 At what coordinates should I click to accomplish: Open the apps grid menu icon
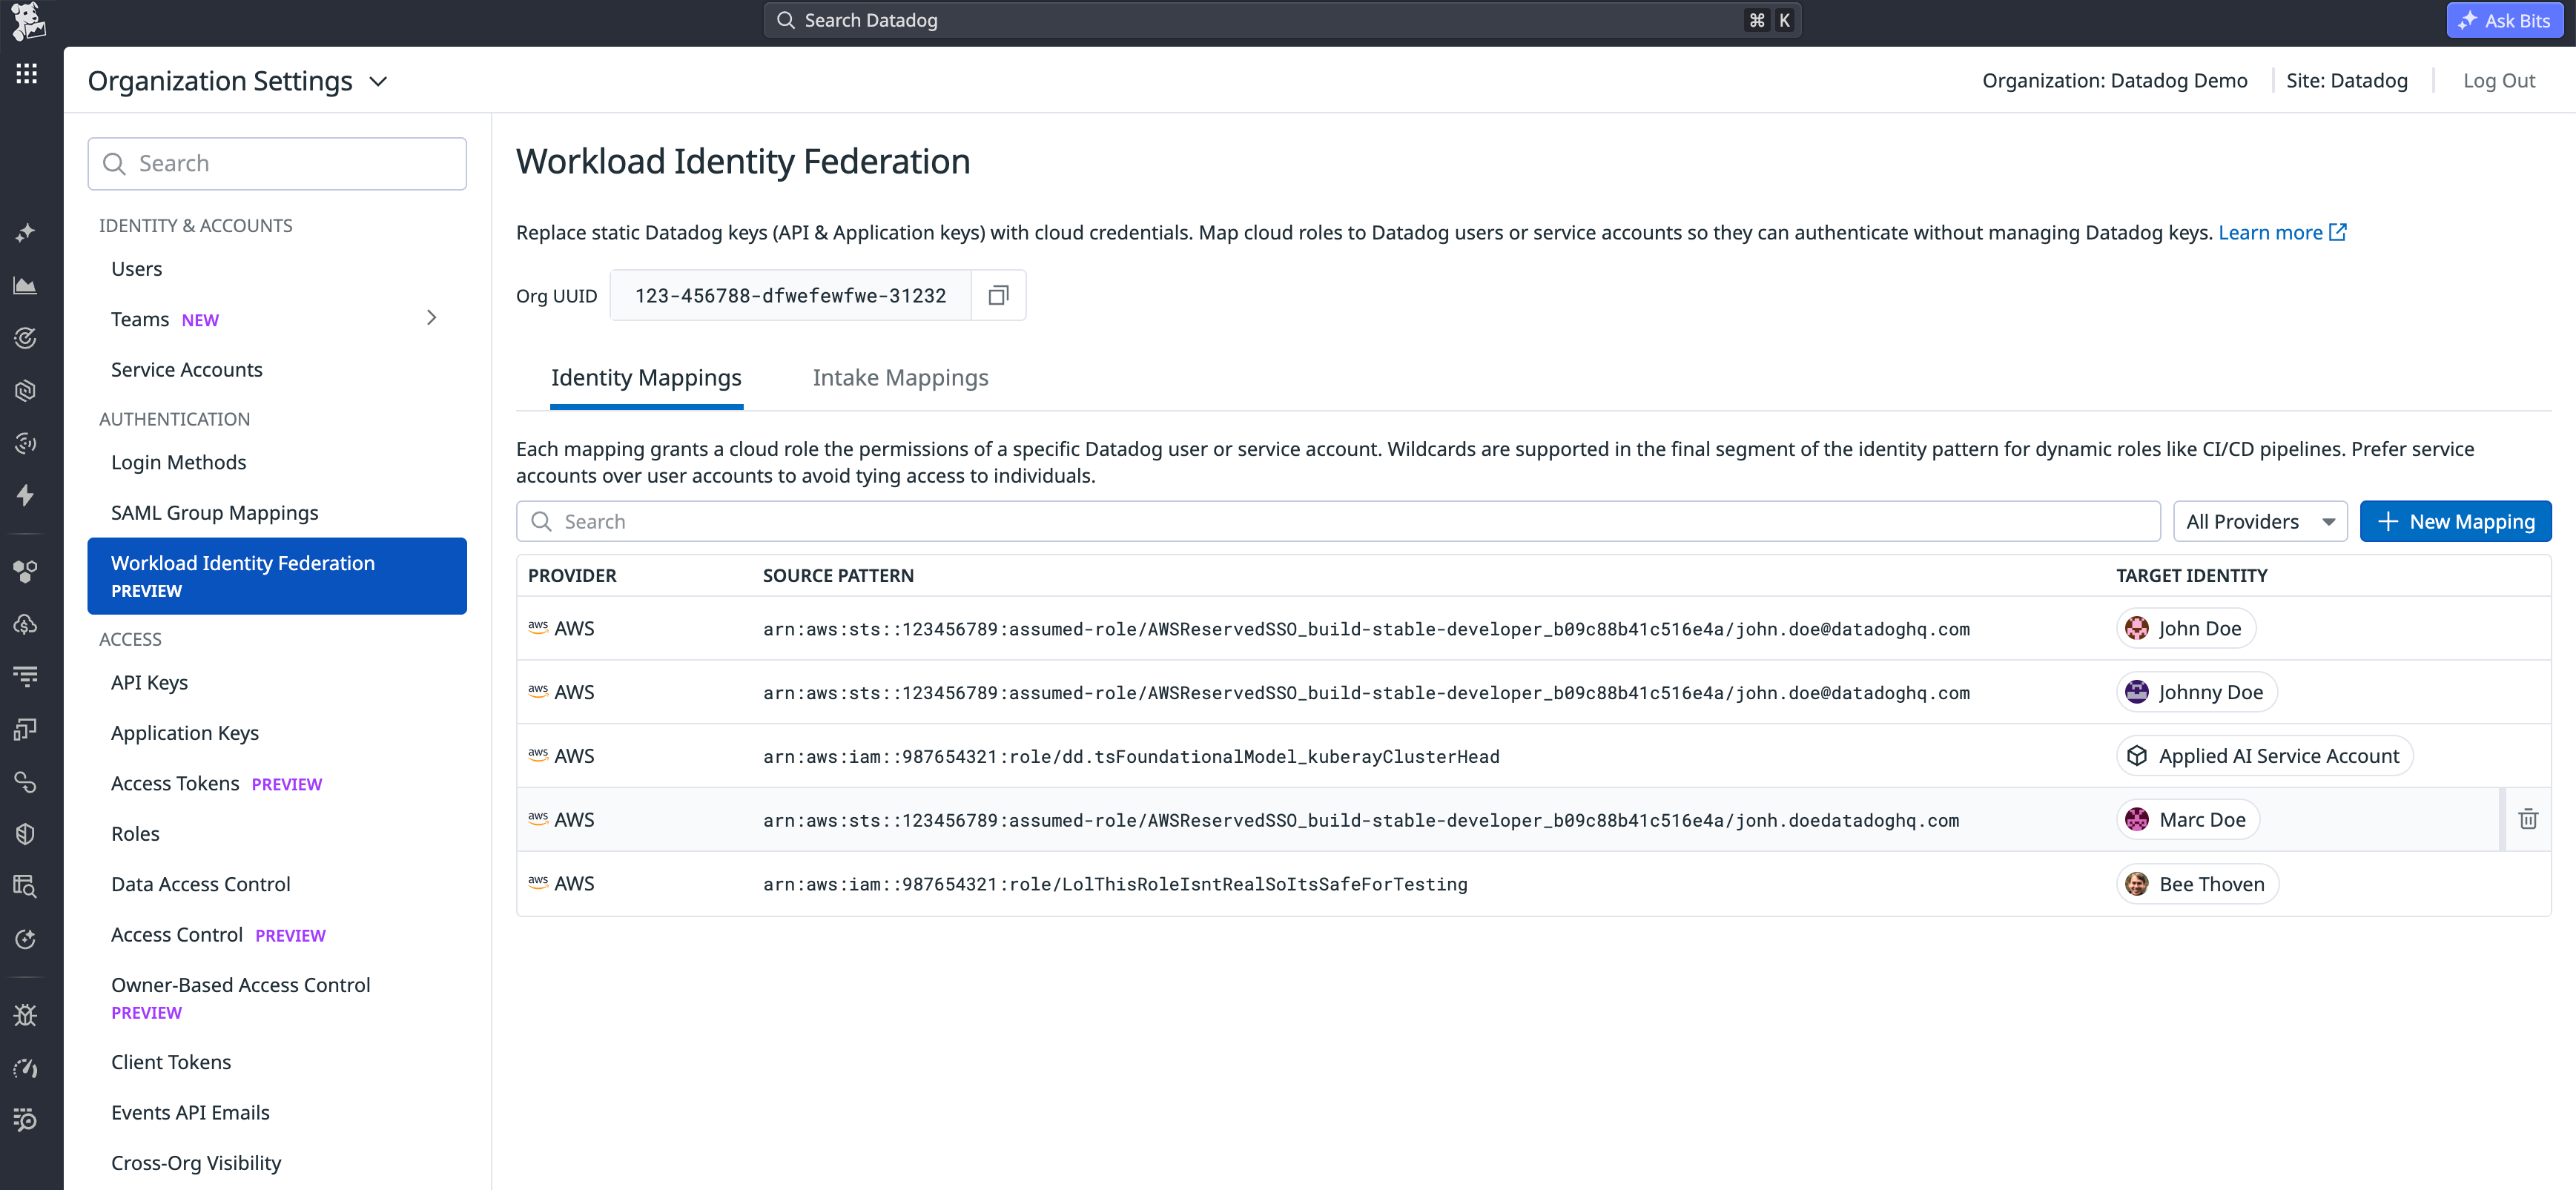point(27,73)
